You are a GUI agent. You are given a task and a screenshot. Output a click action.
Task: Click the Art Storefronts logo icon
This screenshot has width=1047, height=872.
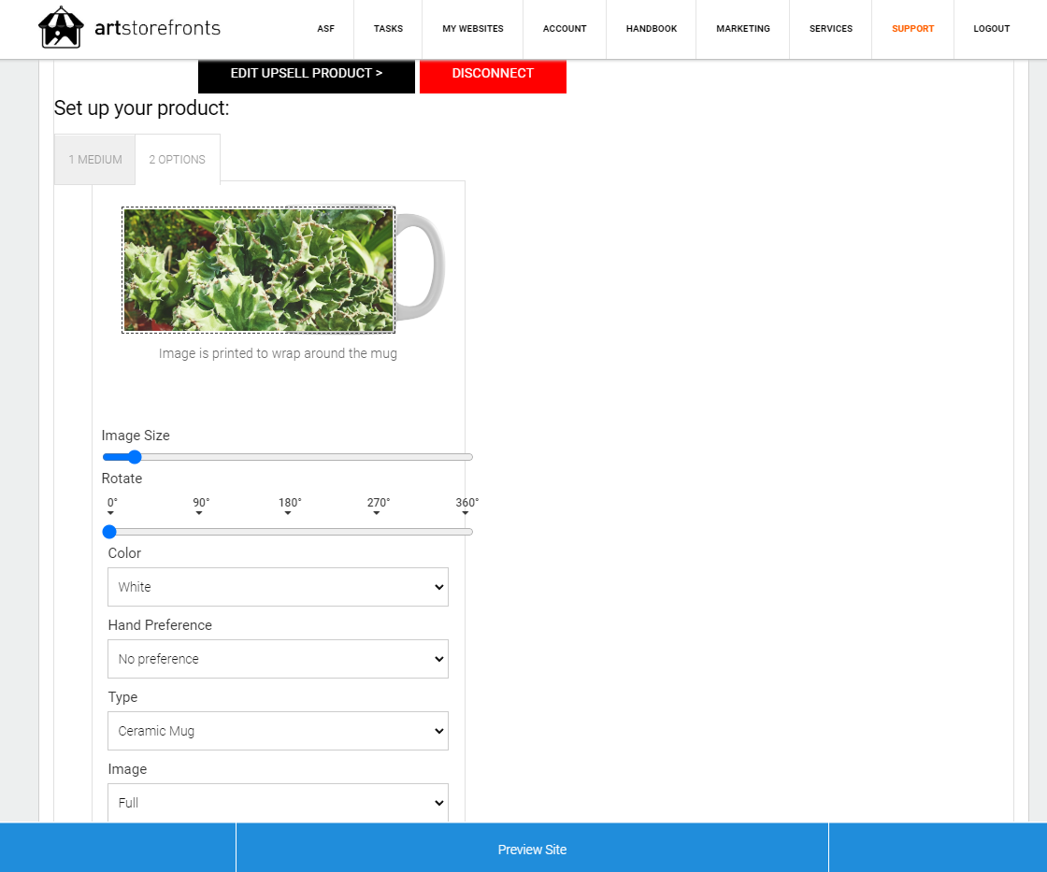point(61,27)
